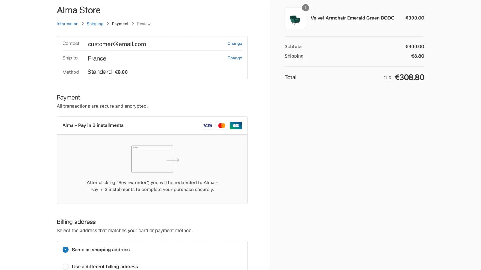The width and height of the screenshot is (481, 270).
Task: Click the Velvet Armchair Emerald Green BODO name
Action: pyautogui.click(x=352, y=18)
